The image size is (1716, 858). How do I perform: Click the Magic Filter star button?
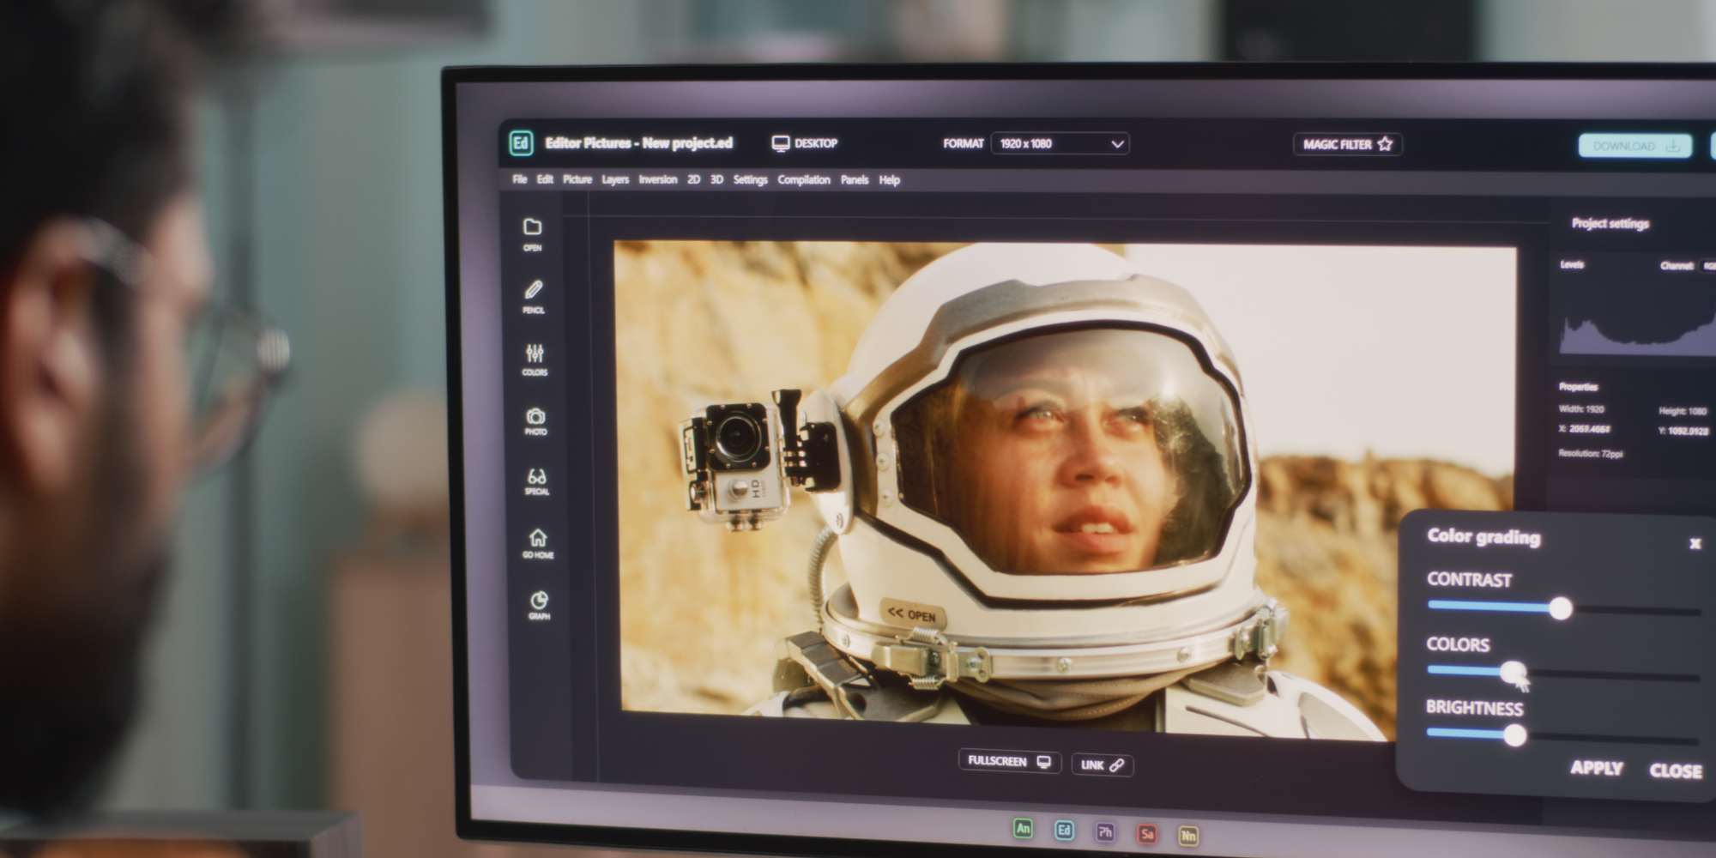click(1348, 144)
